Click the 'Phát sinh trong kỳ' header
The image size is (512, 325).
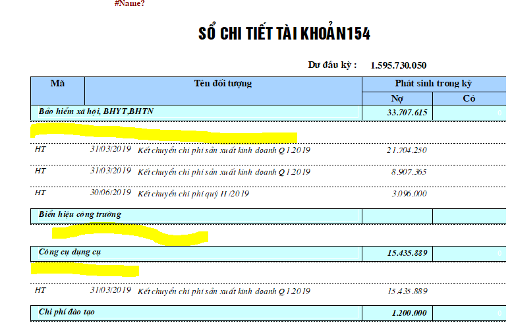(434, 84)
